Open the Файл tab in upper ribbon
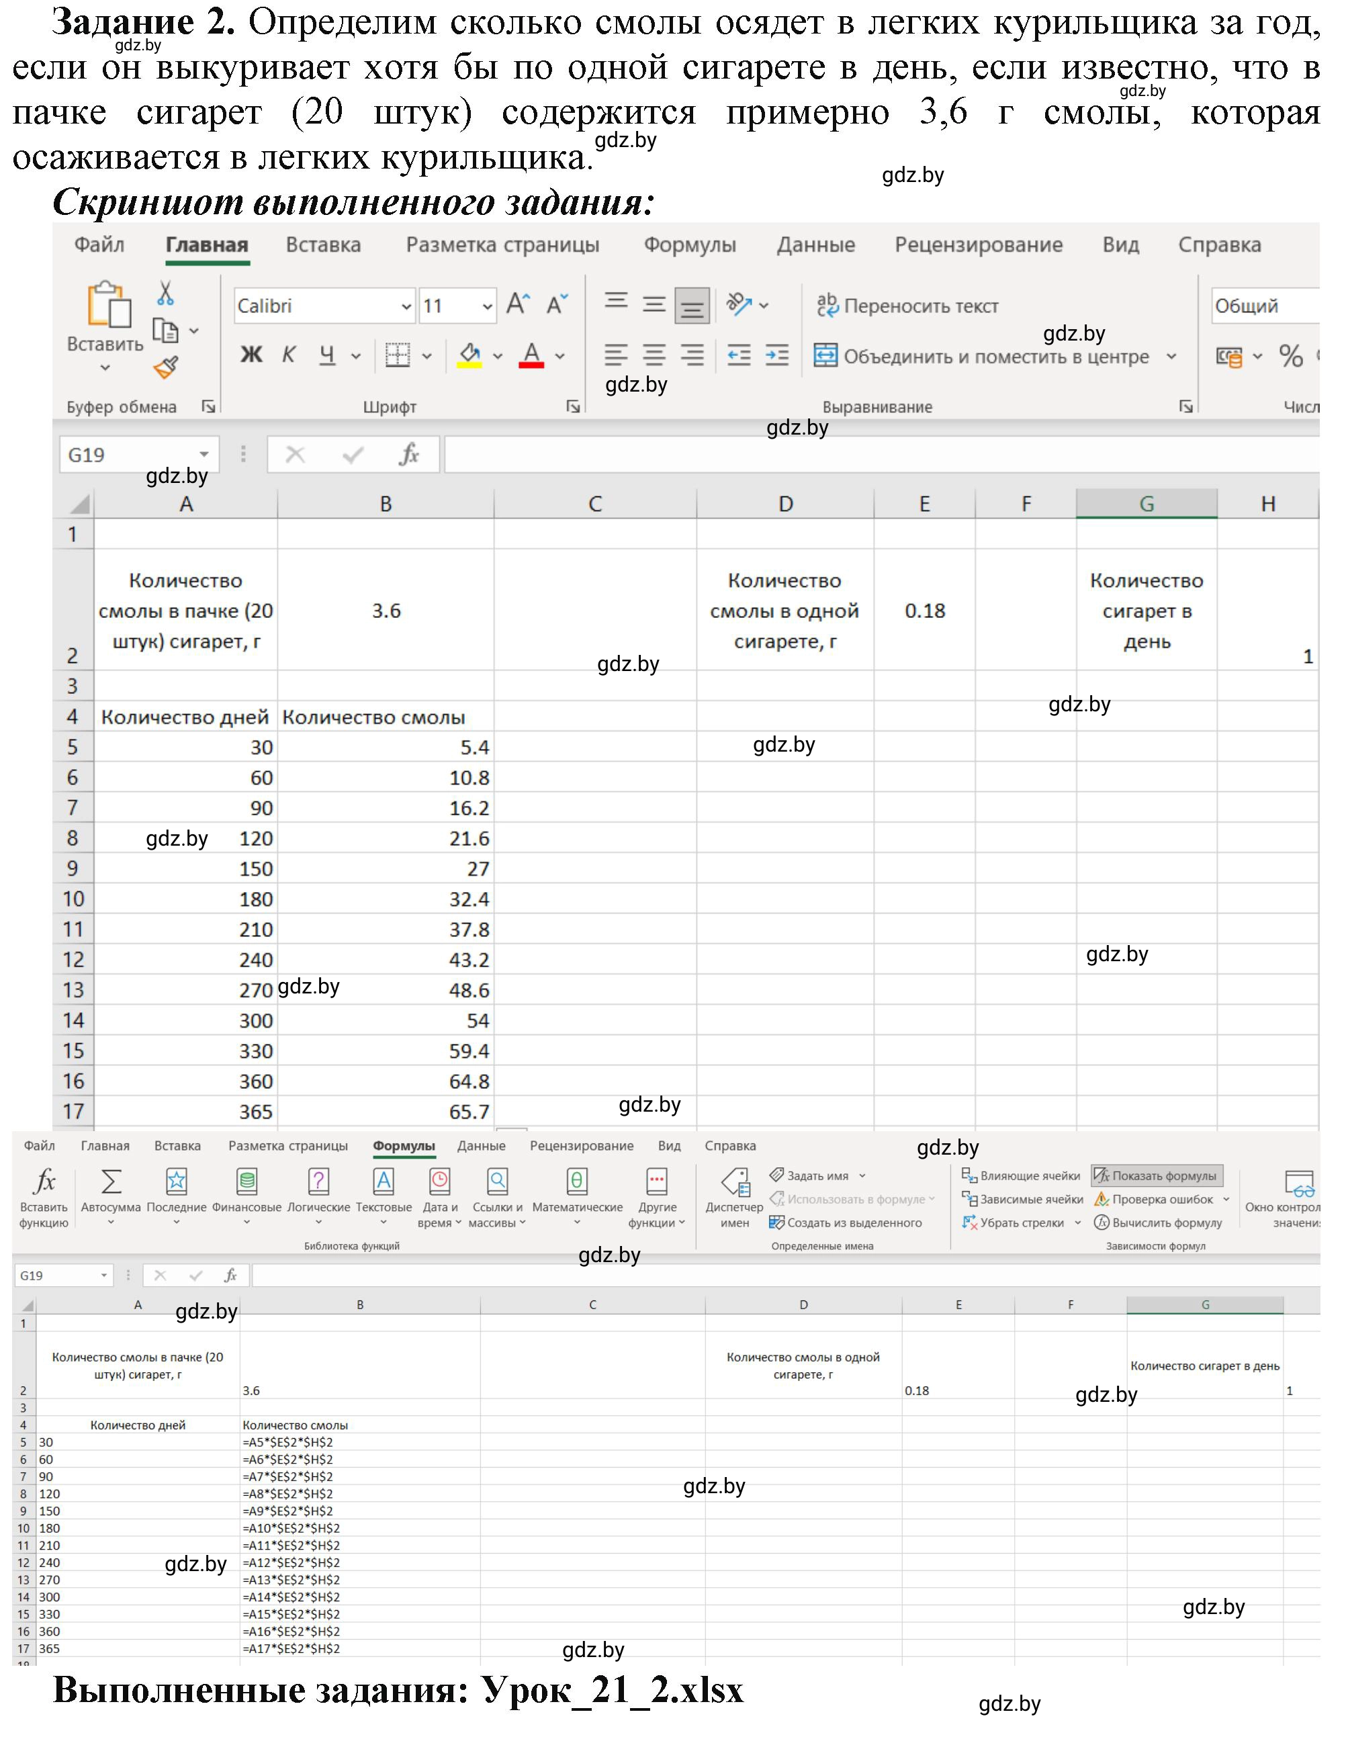The image size is (1346, 1737). 99,245
